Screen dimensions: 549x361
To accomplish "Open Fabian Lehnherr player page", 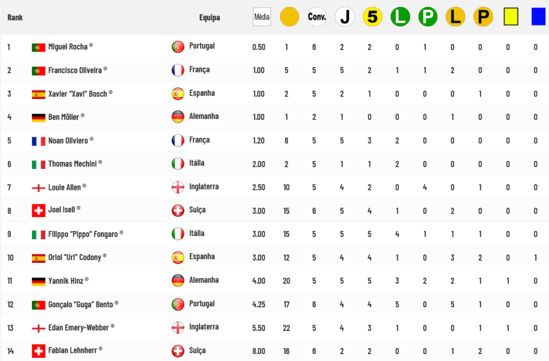I will click(72, 350).
